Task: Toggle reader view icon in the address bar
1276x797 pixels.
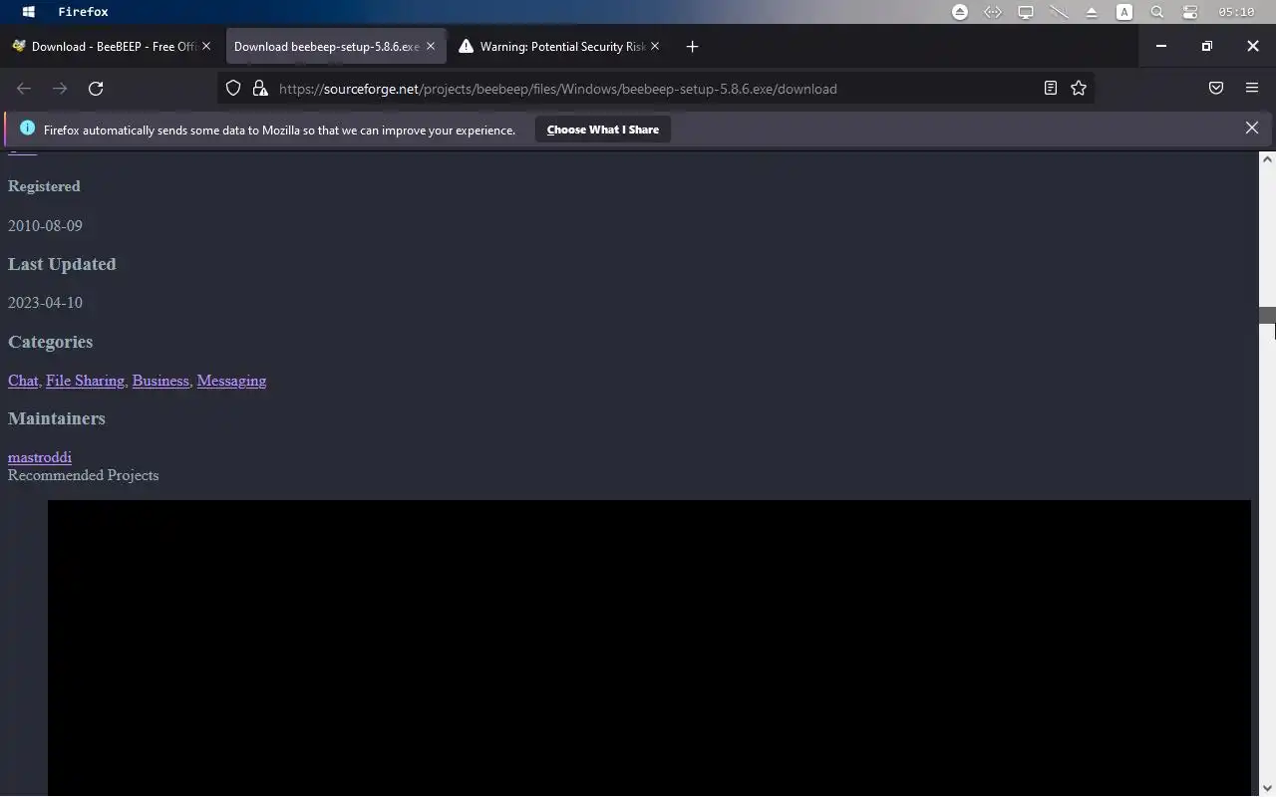Action: pos(1050,88)
